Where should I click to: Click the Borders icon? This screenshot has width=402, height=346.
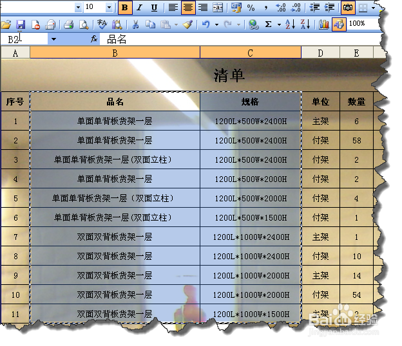pos(363,8)
